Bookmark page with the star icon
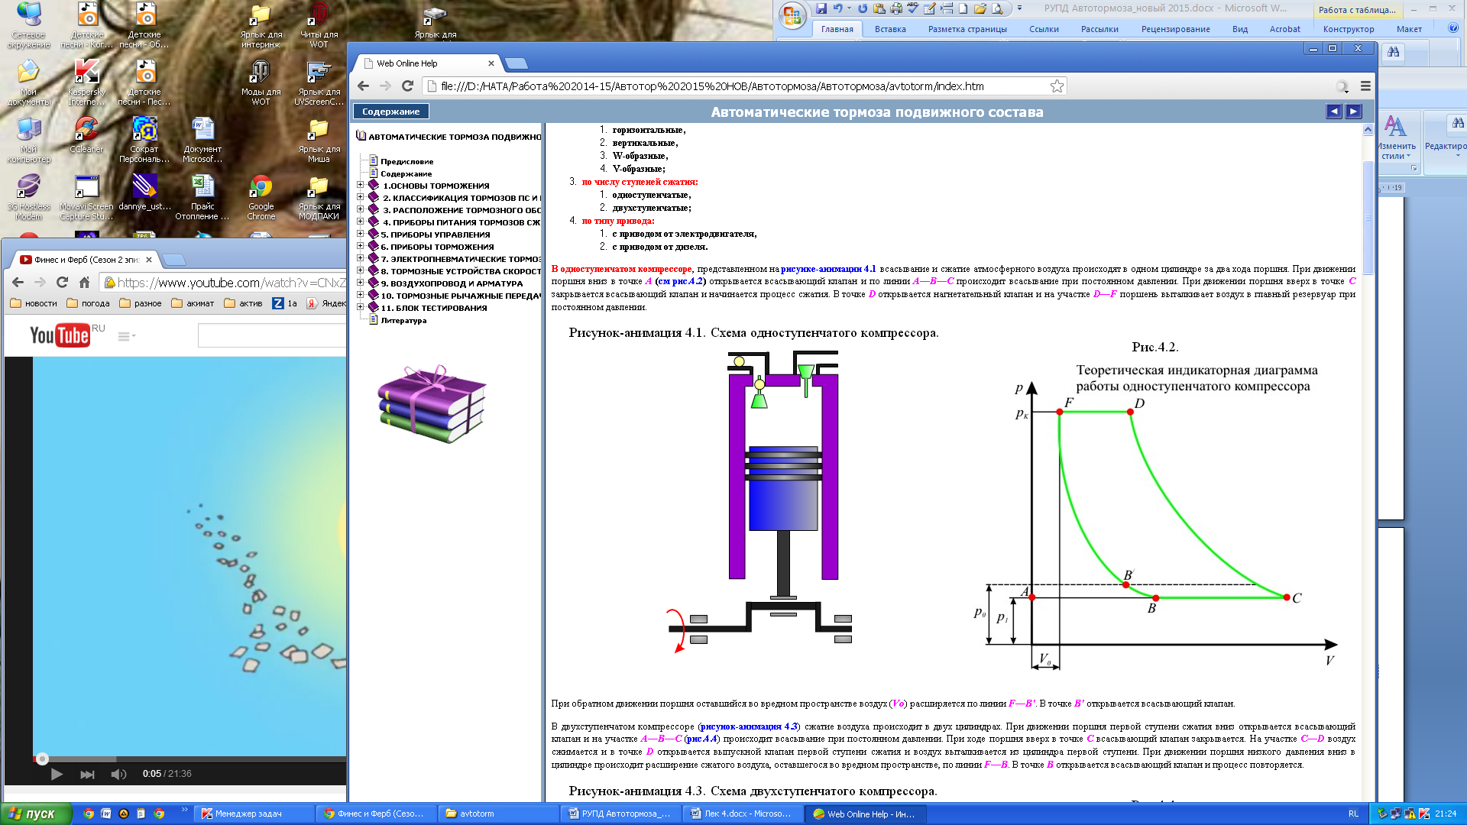 click(x=1057, y=86)
